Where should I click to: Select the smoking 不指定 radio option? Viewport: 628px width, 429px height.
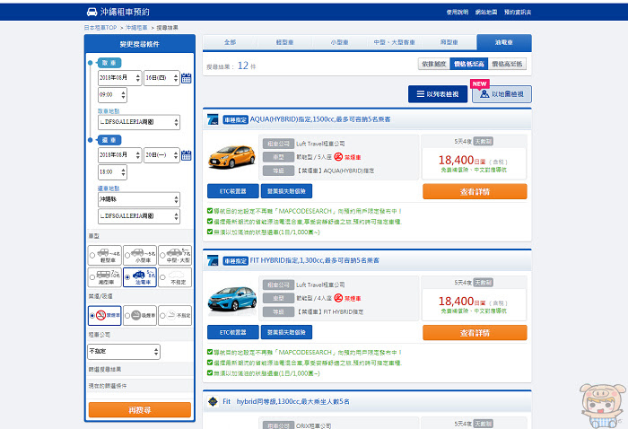[162, 316]
